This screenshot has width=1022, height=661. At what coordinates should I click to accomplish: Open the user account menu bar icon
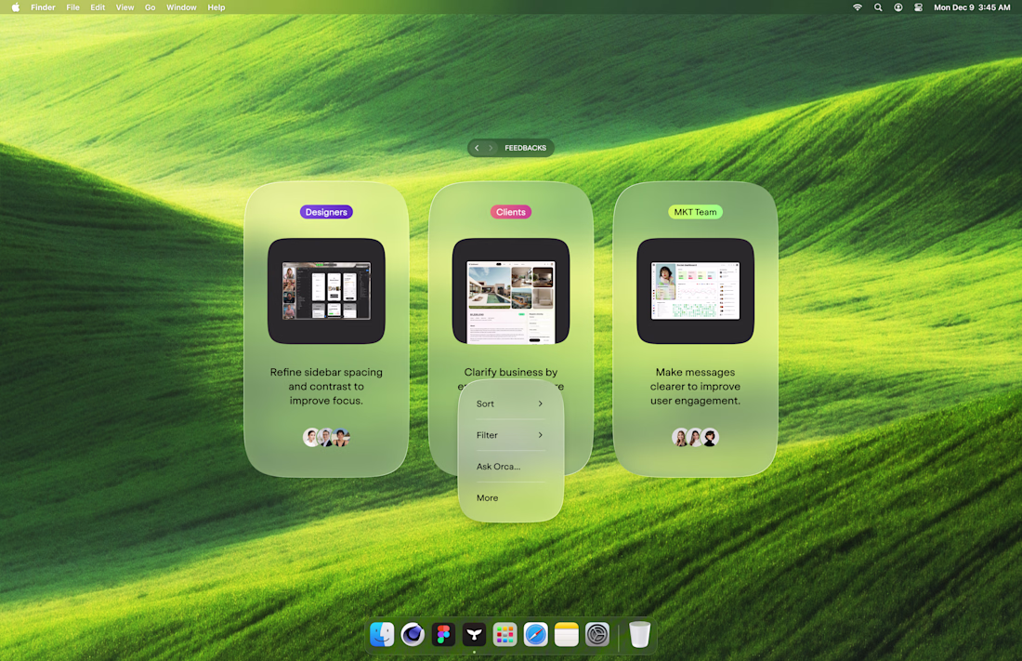coord(898,7)
